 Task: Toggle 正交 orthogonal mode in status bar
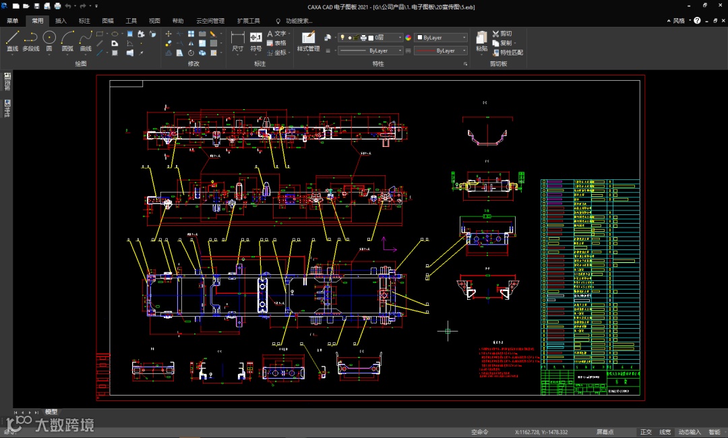pos(646,432)
